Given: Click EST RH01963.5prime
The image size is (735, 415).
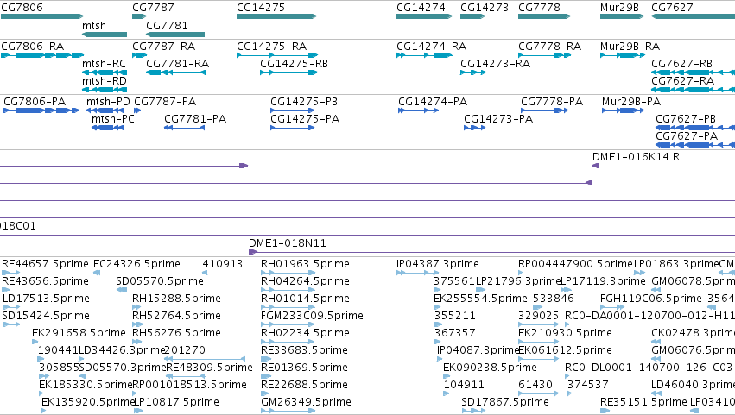Looking at the screenshot, I should pyautogui.click(x=305, y=264).
